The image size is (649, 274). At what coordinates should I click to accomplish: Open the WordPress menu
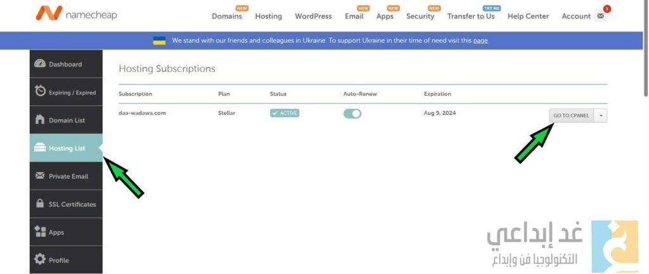313,16
